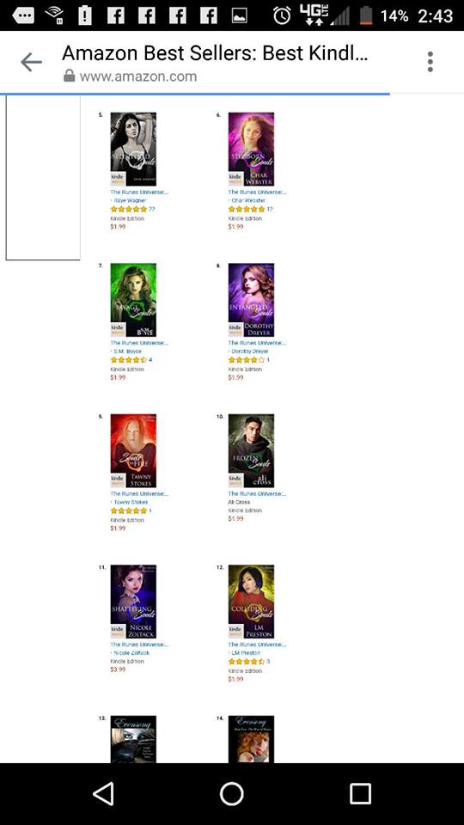Viewport: 464px width, 825px height.
Task: Tap Android back navigation triangle
Action: (x=103, y=793)
